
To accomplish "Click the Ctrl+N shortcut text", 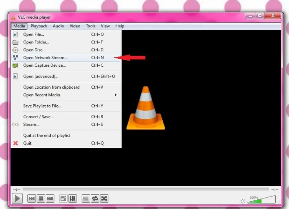I will click(x=97, y=58).
